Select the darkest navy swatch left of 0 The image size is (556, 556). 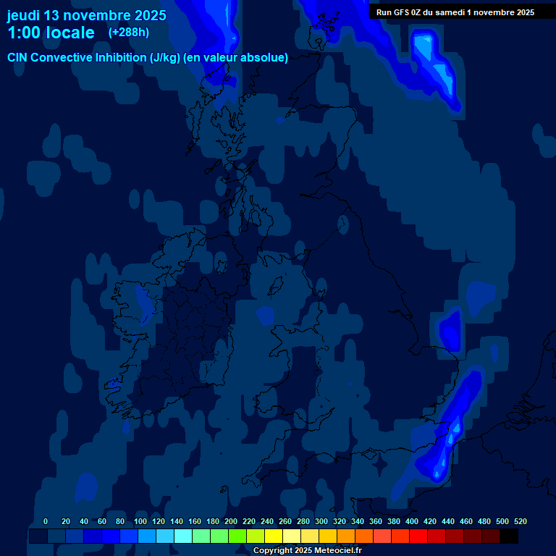[x=38, y=536]
